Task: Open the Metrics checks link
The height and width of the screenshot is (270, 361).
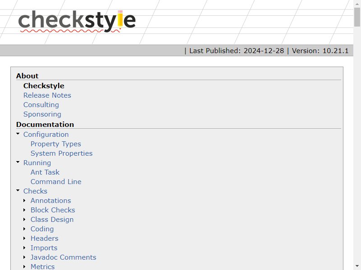Action: coord(42,266)
